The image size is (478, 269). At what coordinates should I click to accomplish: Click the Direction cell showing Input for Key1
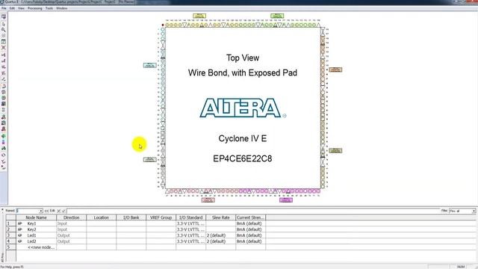coord(72,223)
